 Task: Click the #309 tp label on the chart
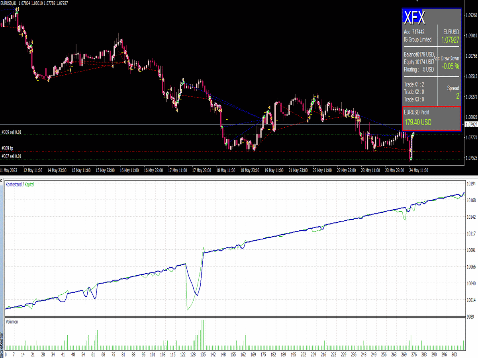pos(8,148)
